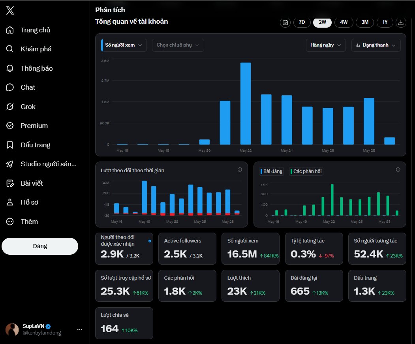Open the custom date calendar icon

tap(285, 23)
